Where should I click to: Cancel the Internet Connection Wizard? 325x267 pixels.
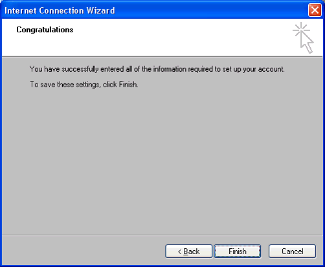(x=292, y=251)
